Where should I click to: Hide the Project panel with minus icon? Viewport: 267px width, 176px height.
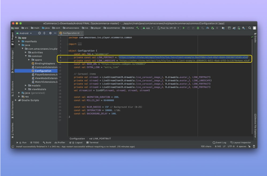point(55,33)
